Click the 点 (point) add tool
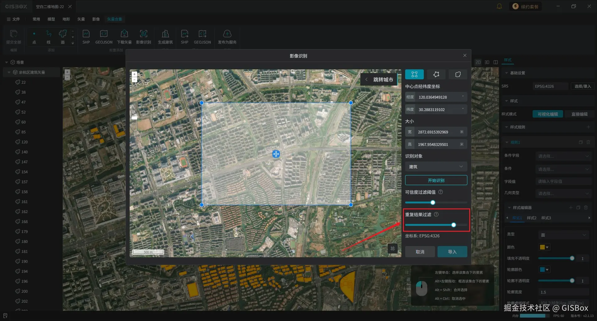The image size is (597, 321). pos(34,37)
